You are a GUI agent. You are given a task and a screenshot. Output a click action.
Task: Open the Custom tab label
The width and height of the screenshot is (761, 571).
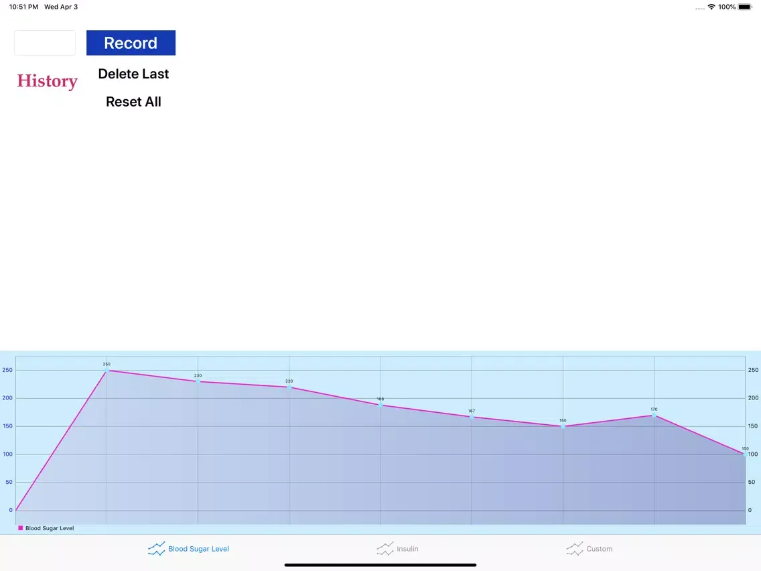599,549
